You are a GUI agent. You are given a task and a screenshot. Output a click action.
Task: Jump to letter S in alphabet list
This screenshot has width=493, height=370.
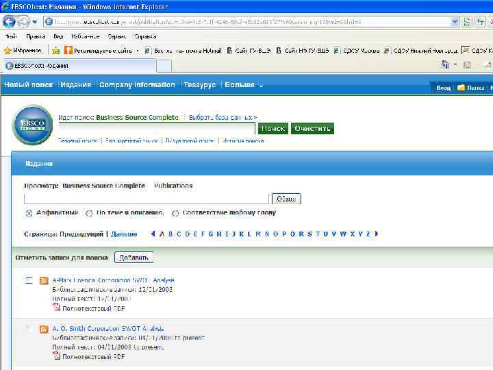(309, 234)
